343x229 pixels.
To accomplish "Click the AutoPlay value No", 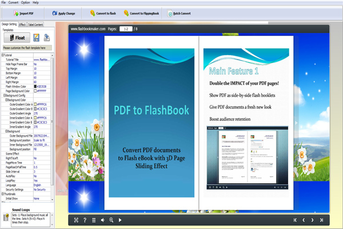I will [x=42, y=176].
